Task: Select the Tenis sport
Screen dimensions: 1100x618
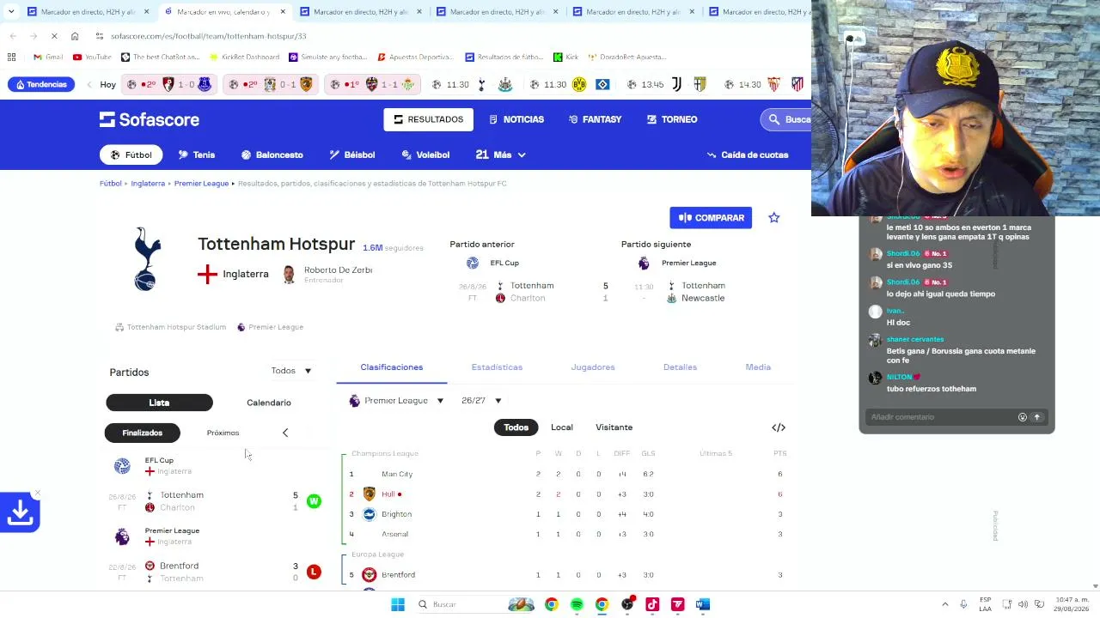Action: click(x=197, y=154)
